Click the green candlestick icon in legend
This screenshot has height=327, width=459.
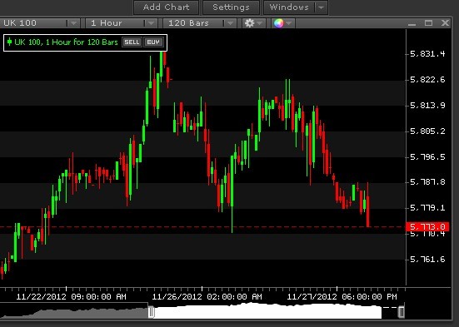(x=9, y=42)
